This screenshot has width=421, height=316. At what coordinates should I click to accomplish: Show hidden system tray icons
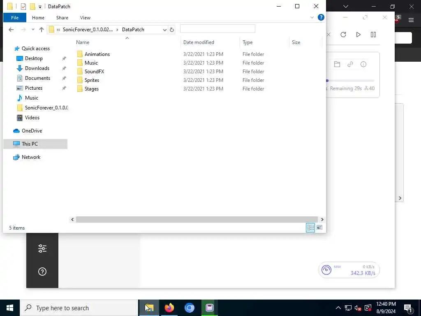(x=338, y=308)
